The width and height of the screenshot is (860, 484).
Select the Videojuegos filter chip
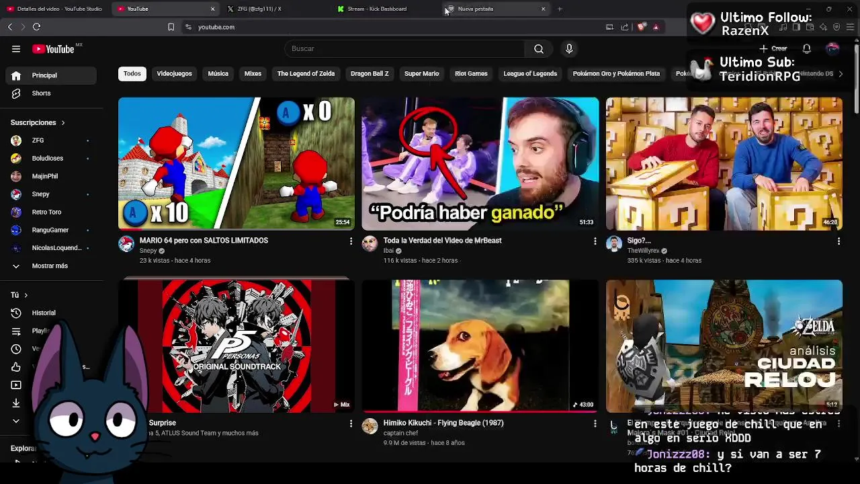click(x=174, y=74)
